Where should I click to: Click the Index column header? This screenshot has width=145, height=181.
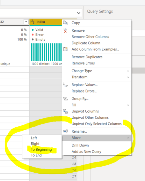pyautogui.click(x=46, y=22)
